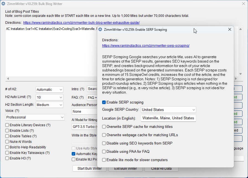Viewport: 248px width, 178px height.
Task: Click Exit Bulk Writer button
Action: [x=125, y=169]
